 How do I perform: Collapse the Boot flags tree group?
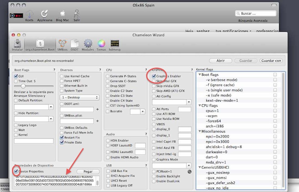[200, 75]
